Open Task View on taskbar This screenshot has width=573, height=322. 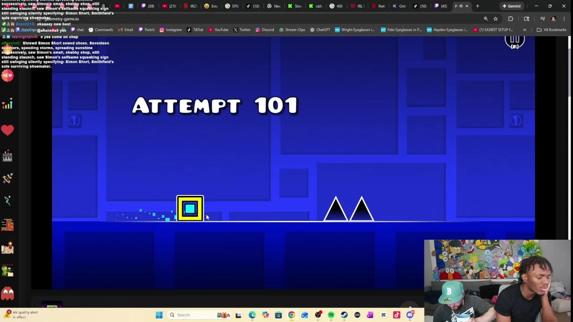click(x=238, y=315)
